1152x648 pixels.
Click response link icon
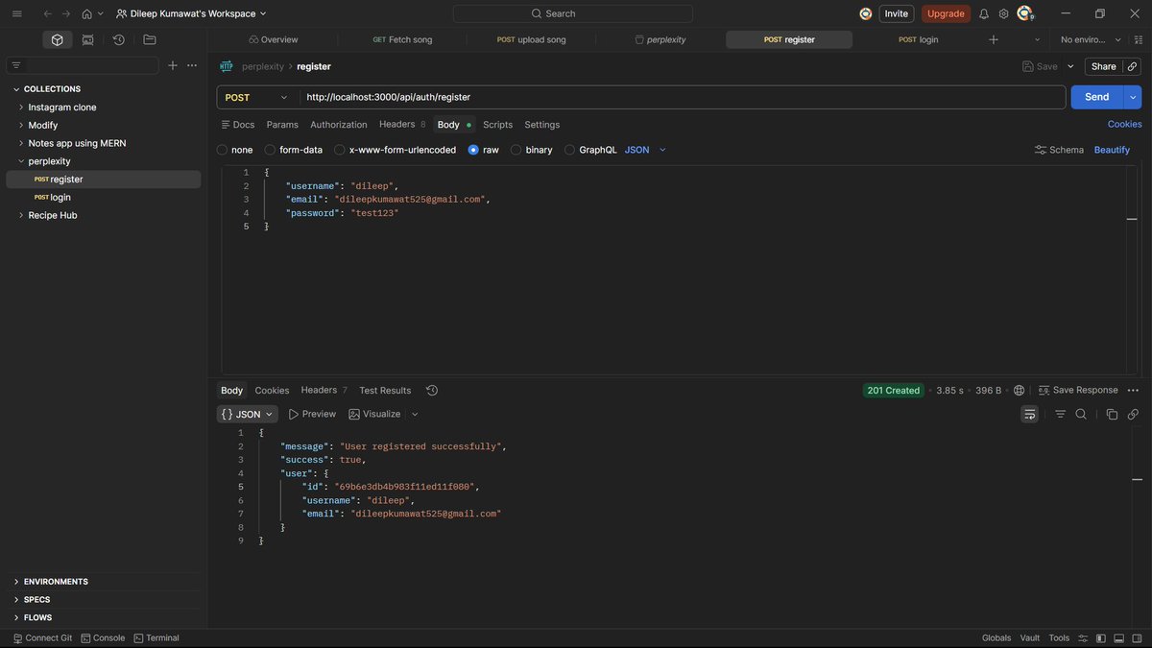point(1133,414)
